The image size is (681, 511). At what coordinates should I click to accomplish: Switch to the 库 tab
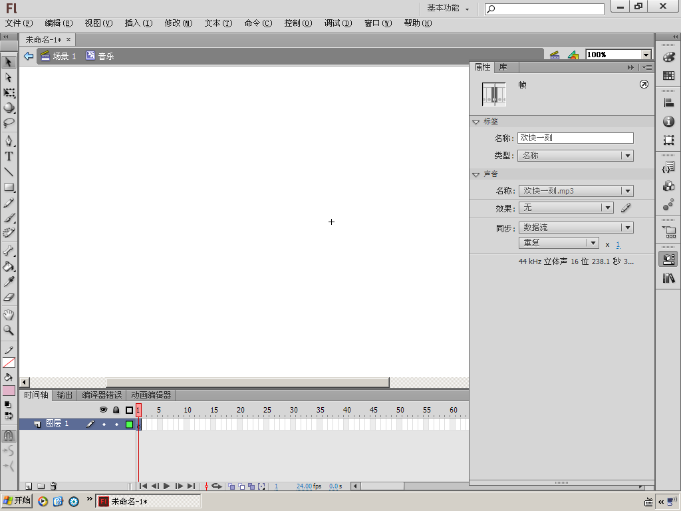pyautogui.click(x=503, y=67)
